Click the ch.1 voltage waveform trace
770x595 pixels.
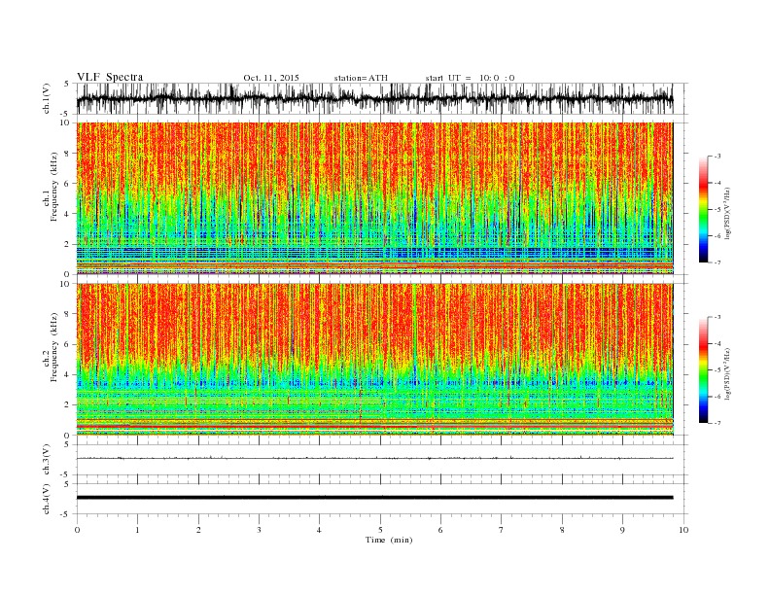tap(374, 98)
